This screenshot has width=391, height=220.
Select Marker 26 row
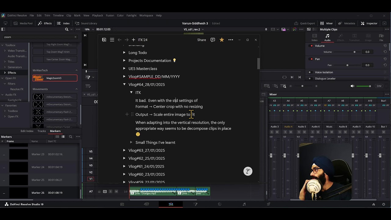pyautogui.click(x=40, y=193)
